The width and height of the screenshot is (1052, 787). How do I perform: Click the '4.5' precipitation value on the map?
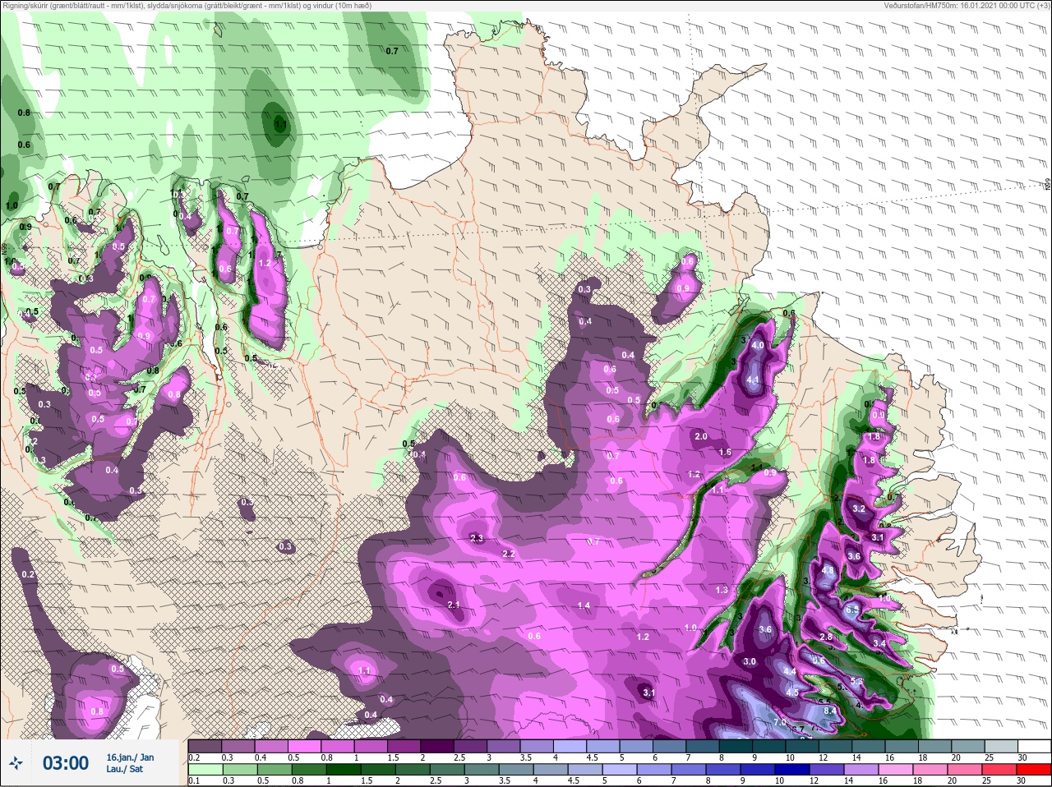[792, 693]
